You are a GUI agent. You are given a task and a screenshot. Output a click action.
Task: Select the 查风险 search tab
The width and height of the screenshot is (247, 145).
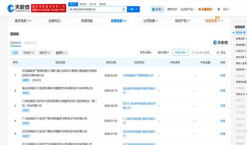point(103,4)
